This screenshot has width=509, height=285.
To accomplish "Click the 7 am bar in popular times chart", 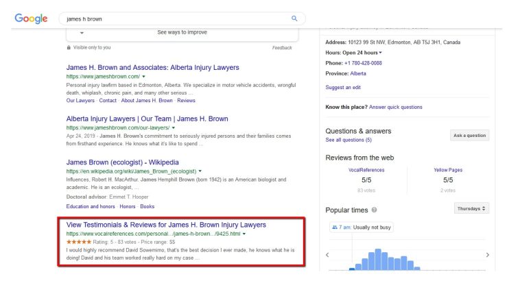I will [352, 269].
